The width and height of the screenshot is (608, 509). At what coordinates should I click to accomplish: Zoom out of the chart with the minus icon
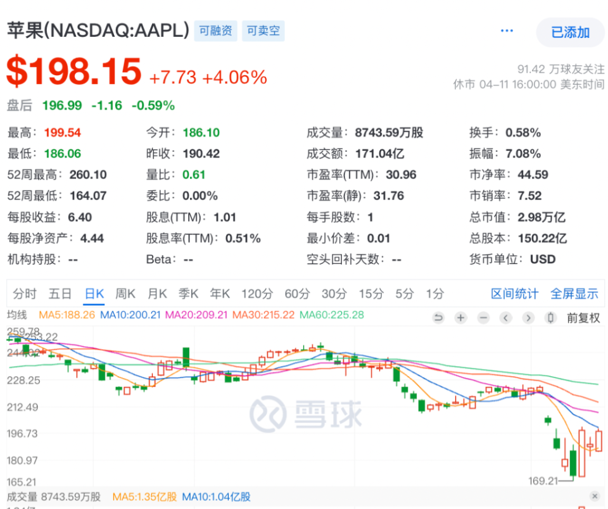pos(483,318)
